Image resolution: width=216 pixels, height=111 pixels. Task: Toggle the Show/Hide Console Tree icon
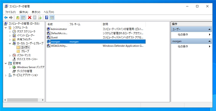tap(23, 18)
